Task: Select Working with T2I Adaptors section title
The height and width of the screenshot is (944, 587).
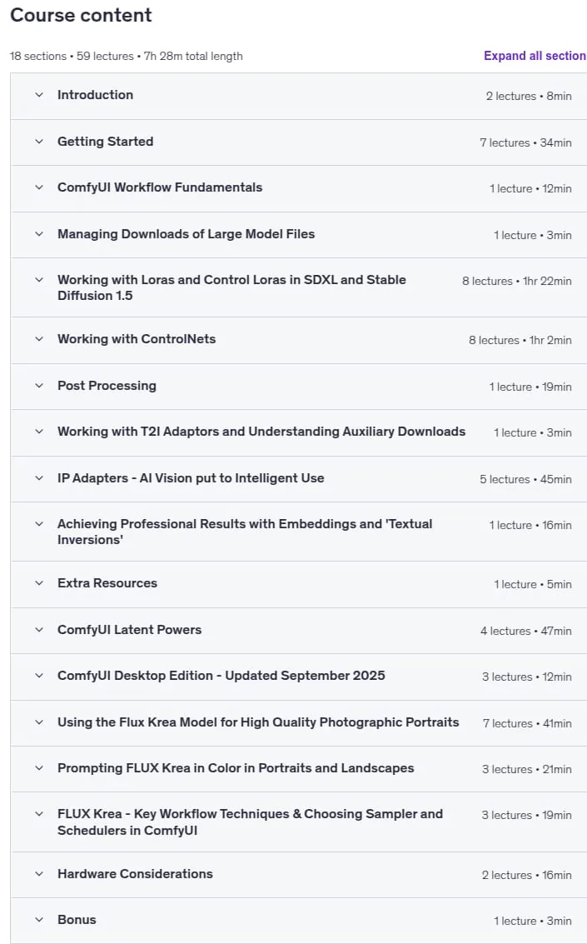Action: (261, 432)
